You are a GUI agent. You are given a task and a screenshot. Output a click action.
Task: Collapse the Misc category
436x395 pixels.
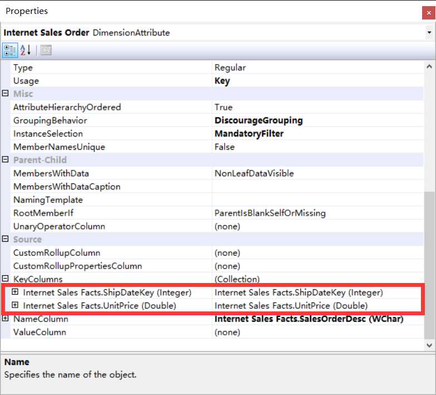[5, 94]
